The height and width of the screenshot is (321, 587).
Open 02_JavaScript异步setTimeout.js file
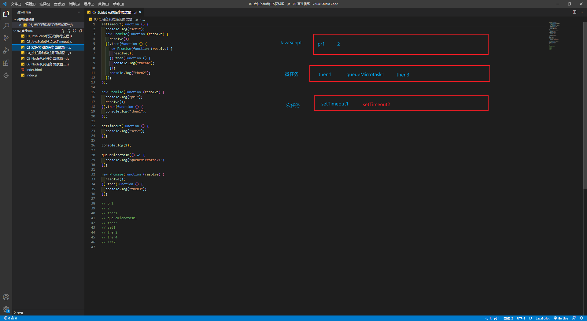[49, 42]
